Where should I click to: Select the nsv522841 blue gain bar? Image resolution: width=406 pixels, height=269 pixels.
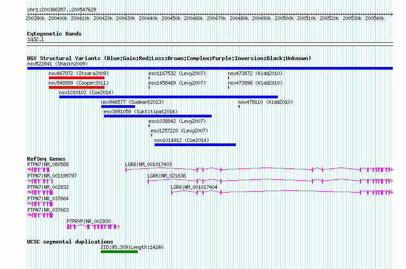tap(210, 68)
